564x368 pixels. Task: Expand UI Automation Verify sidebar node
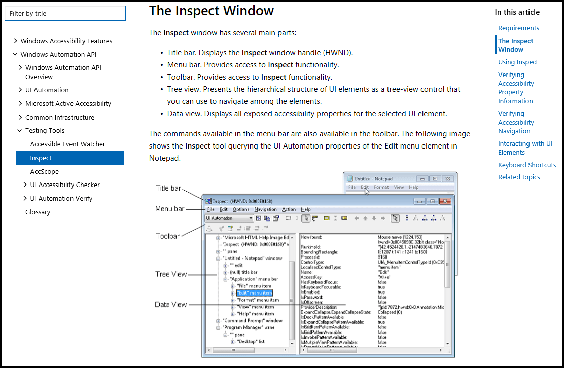point(25,198)
